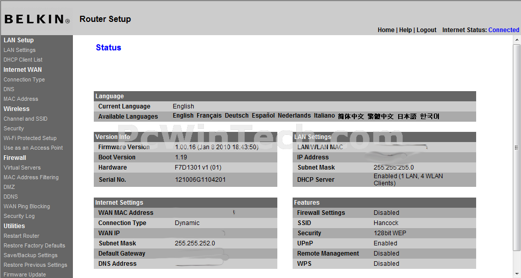Switch language to 日本語
The image size is (521, 278).
click(407, 117)
